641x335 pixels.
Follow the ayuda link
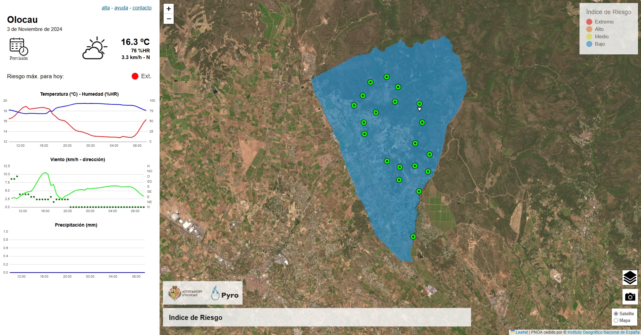click(x=121, y=7)
